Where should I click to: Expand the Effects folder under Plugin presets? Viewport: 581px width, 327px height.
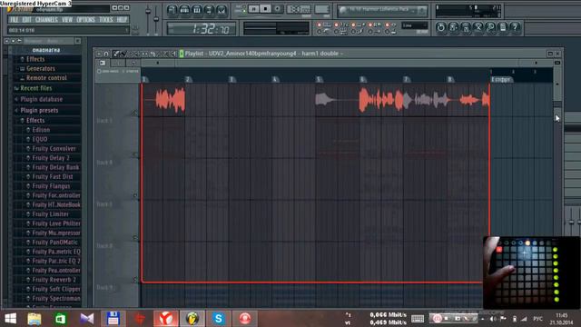tap(35, 121)
